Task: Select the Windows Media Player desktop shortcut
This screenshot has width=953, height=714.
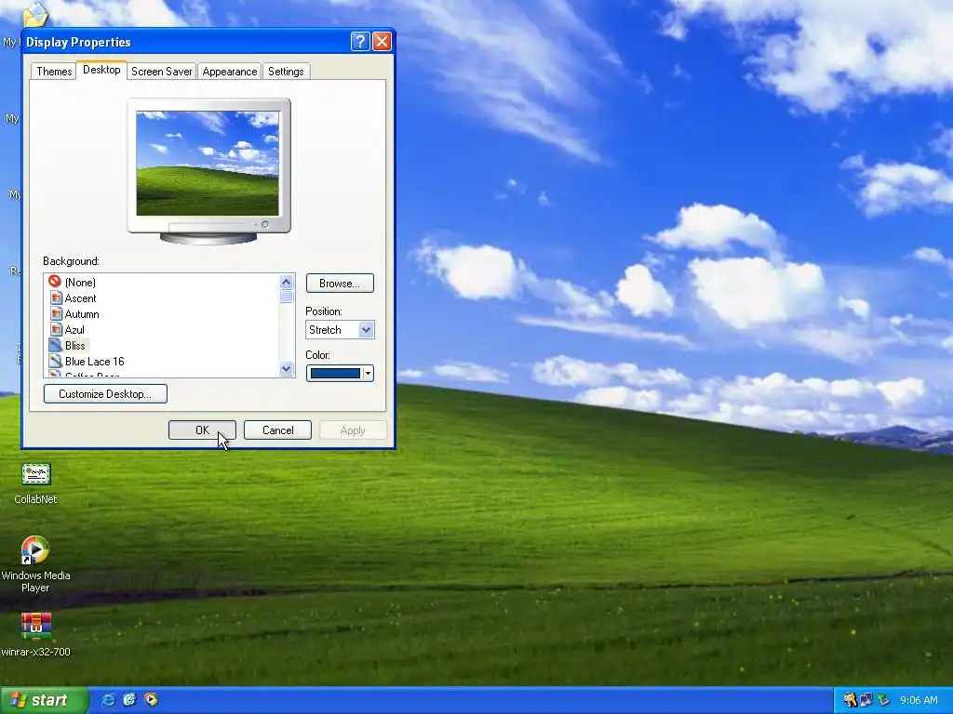Action: point(35,564)
